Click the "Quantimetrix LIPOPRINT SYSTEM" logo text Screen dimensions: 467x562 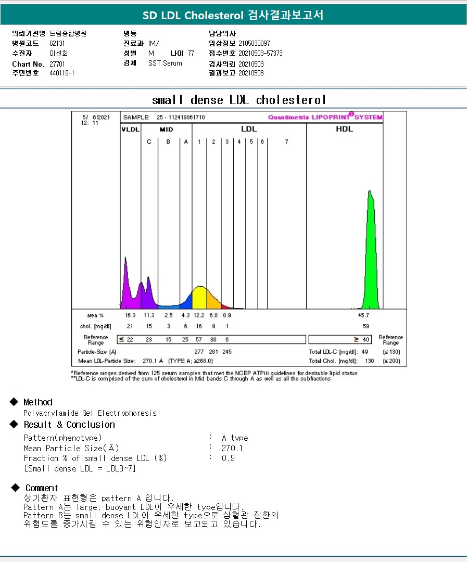click(325, 117)
